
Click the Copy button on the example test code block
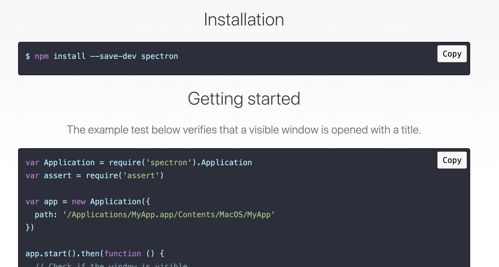coord(452,160)
